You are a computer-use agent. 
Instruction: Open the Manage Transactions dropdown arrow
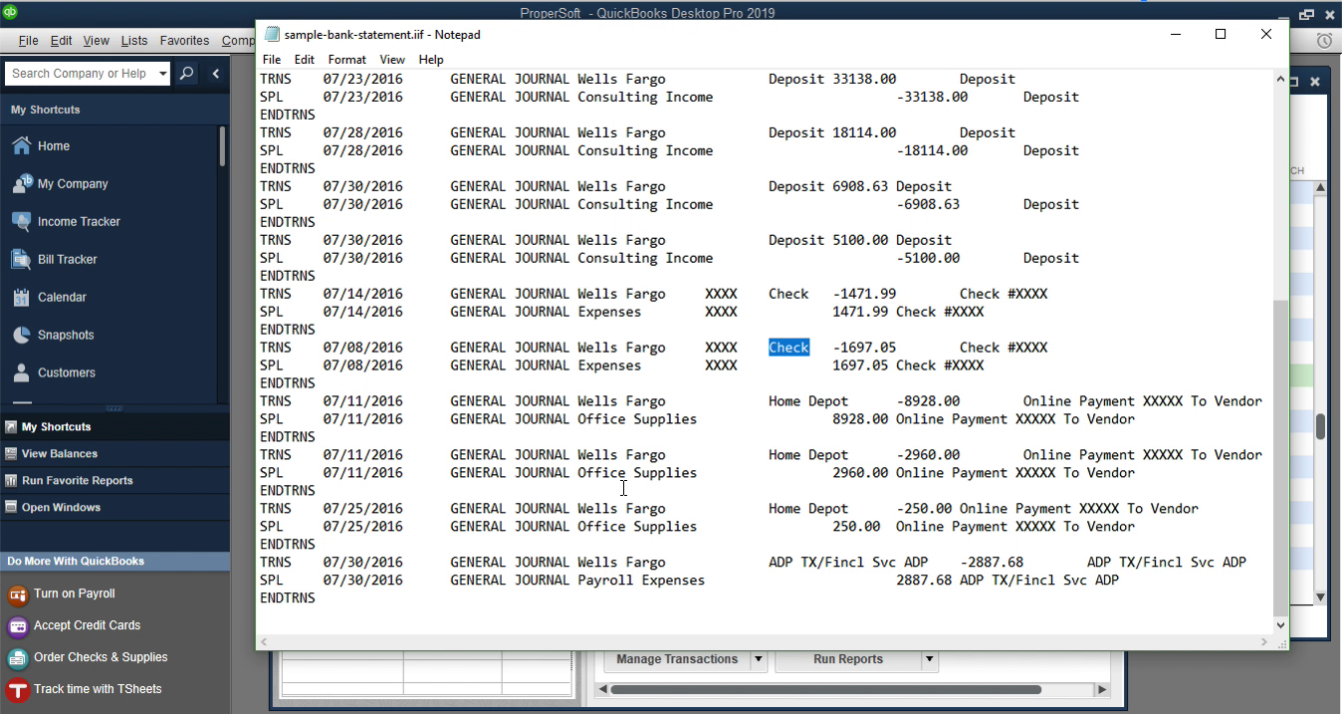coord(758,659)
